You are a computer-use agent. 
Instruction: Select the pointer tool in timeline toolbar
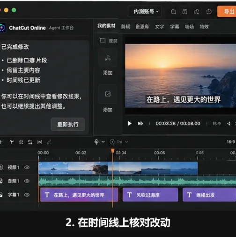(12, 142)
